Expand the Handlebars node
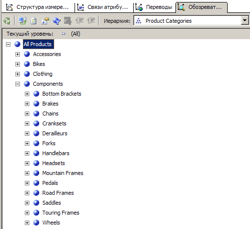Viewport: 250px width, 229px height. coord(27,153)
